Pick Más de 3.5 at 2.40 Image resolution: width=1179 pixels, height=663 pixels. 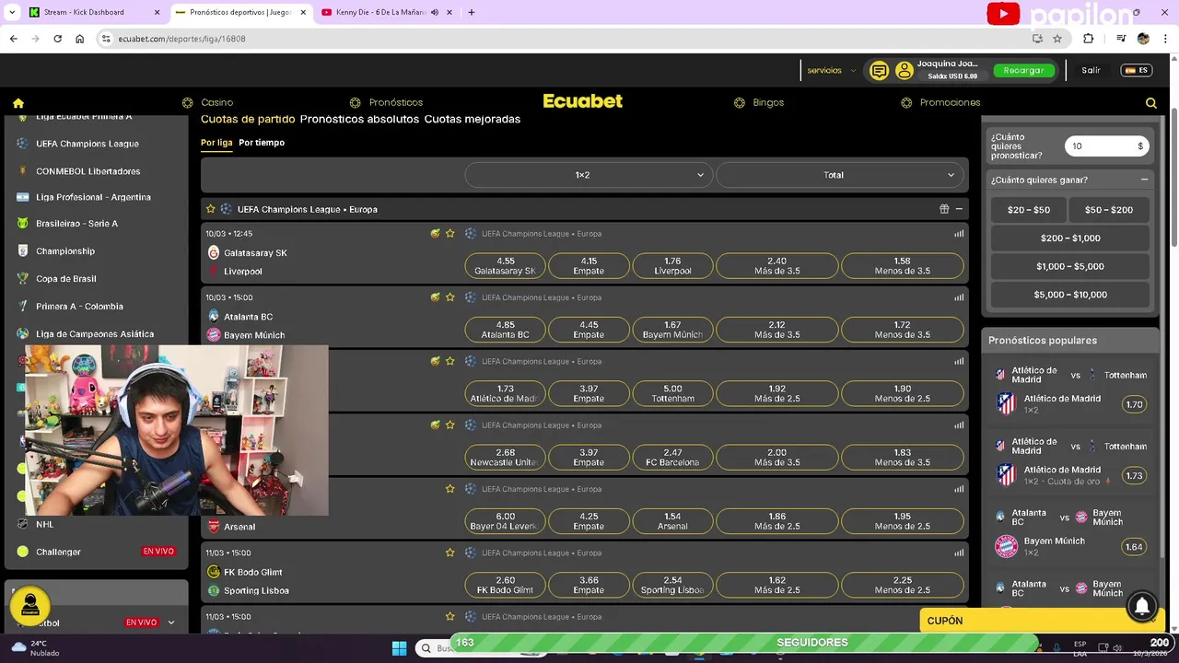click(776, 266)
